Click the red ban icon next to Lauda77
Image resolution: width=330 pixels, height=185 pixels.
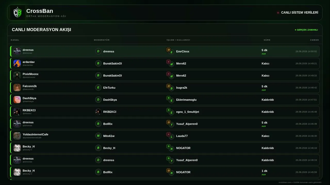(168, 134)
